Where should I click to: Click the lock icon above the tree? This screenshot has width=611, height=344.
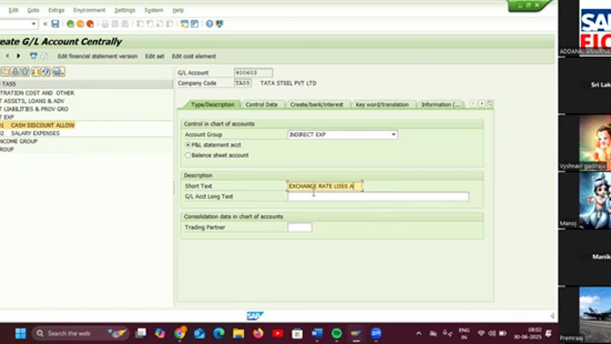click(16, 72)
